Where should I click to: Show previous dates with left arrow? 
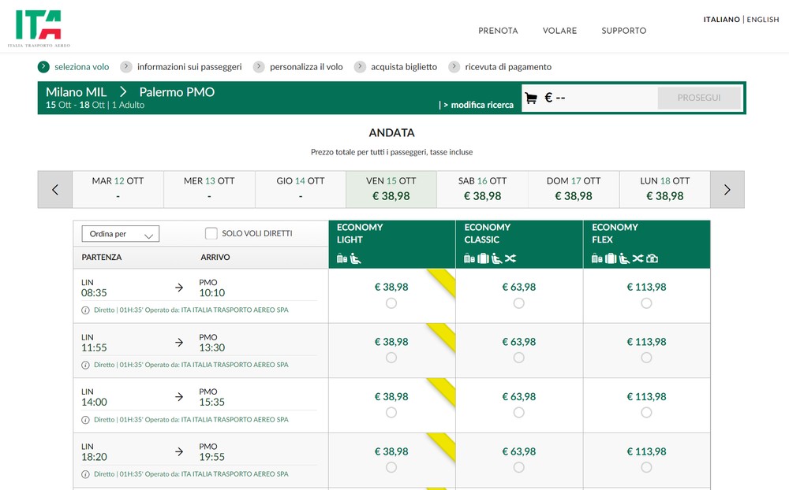(55, 190)
